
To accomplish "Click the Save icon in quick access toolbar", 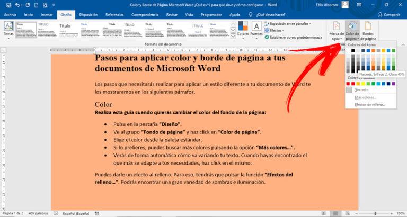I will 8,5.
